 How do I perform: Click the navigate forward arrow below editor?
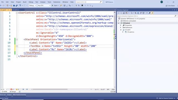pos(27,89)
